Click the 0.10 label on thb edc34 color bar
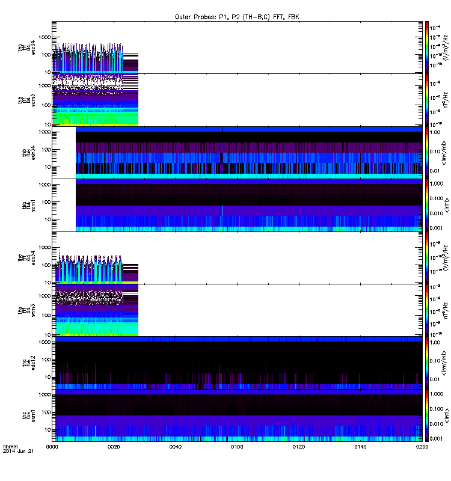Image resolution: width=451 pixels, height=481 pixels. (x=435, y=152)
